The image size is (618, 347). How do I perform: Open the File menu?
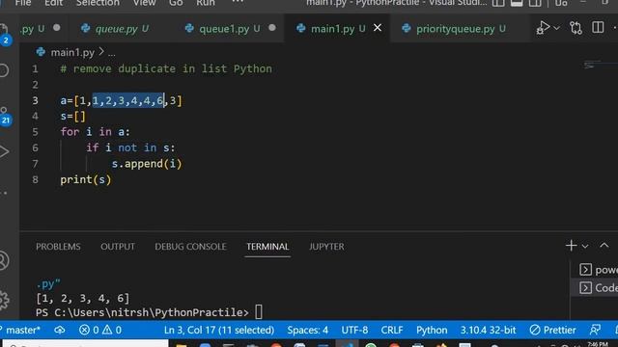point(23,3)
